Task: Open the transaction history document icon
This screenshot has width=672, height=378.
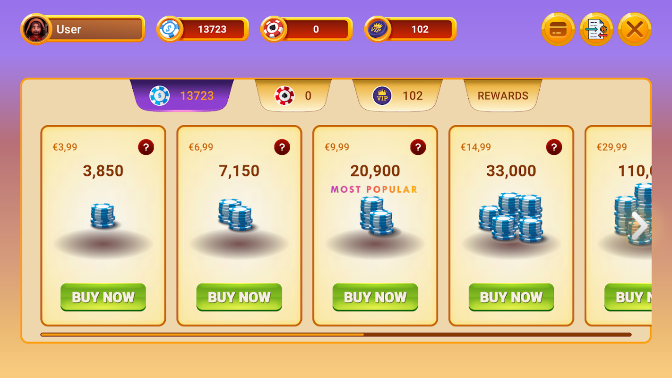Action: pos(596,29)
